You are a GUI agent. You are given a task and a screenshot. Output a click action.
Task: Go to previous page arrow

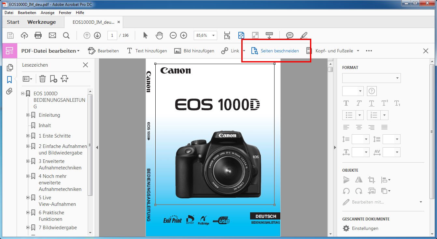coord(87,35)
